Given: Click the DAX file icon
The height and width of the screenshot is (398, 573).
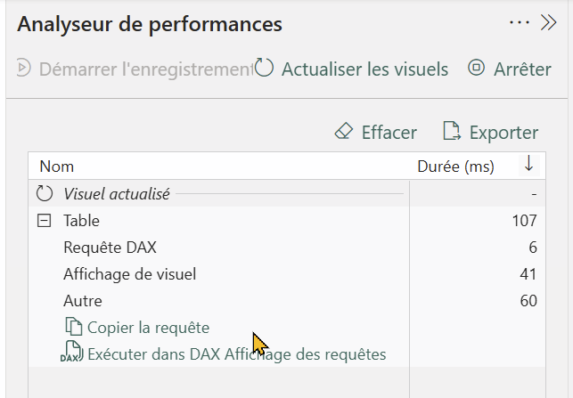Looking at the screenshot, I should click(71, 352).
